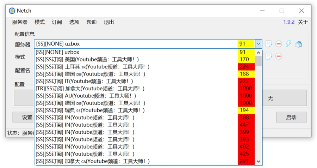Click the red 291 latency cell
The image size is (317, 168).
tap(246, 161)
